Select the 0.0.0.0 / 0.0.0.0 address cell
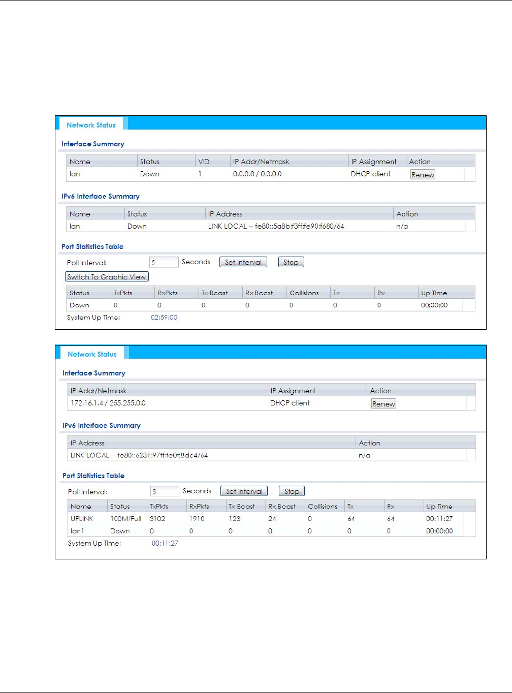The height and width of the screenshot is (693, 512). 258,174
